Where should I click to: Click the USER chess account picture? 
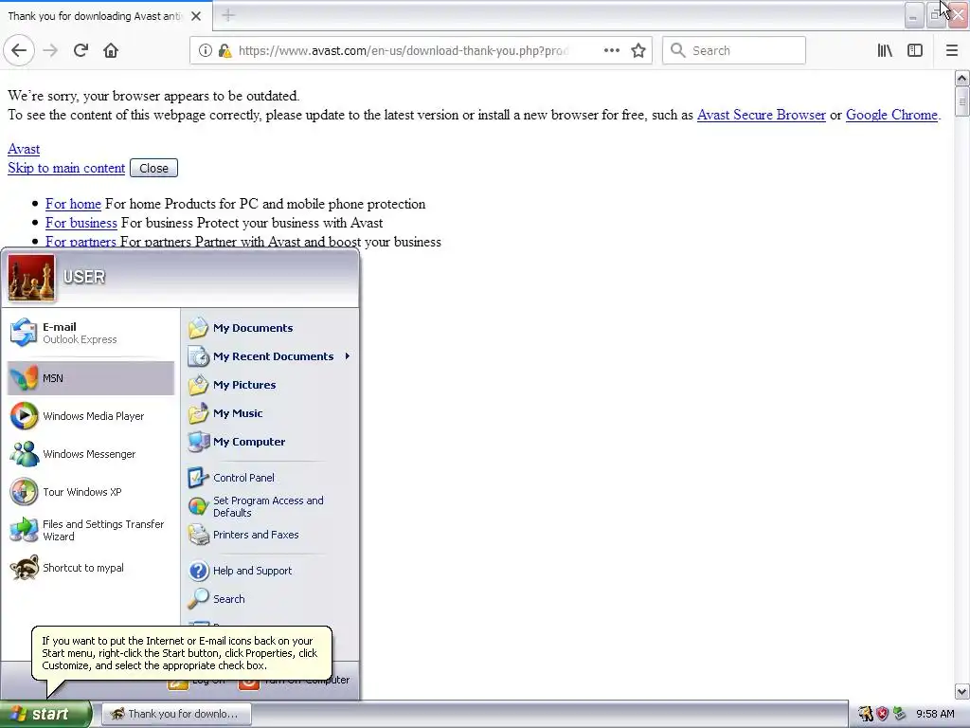point(31,278)
